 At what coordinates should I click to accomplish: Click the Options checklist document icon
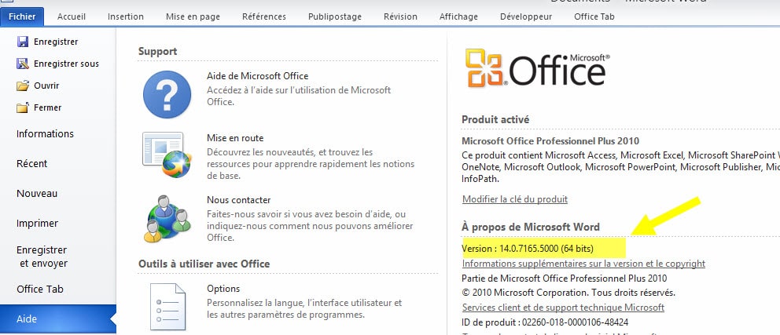167,305
